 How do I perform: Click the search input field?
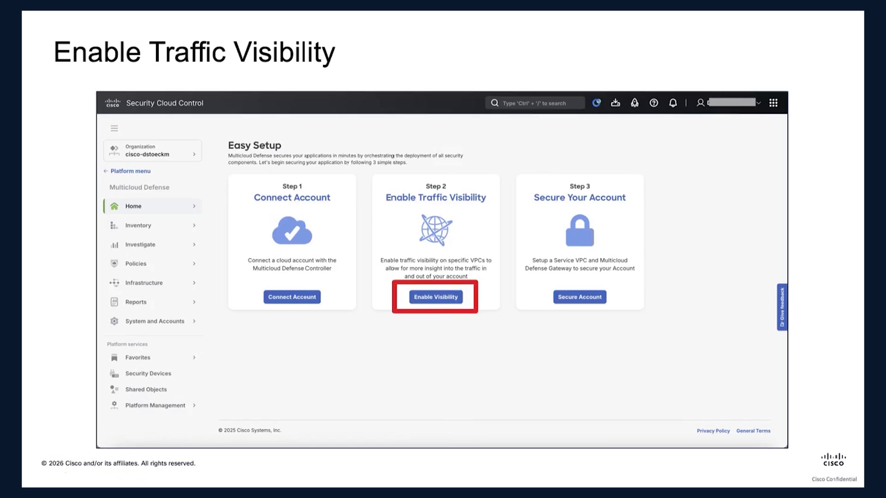click(535, 103)
